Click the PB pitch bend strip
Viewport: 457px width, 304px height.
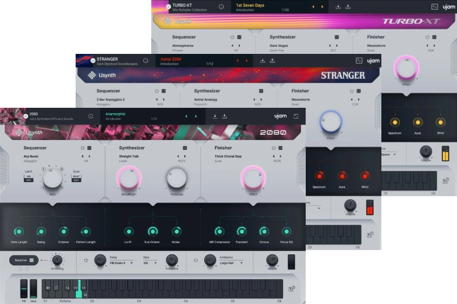click(24, 288)
